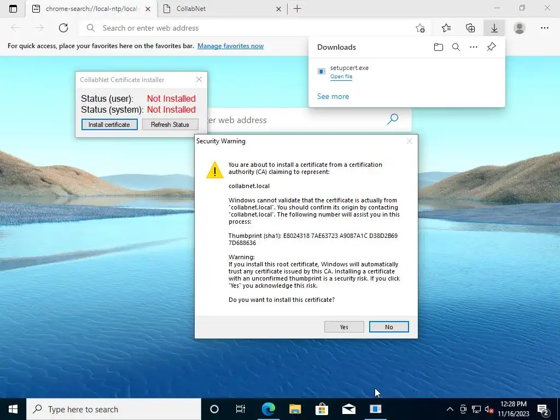Open Microsoft Store from taskbar
560x420 pixels.
[322, 409]
